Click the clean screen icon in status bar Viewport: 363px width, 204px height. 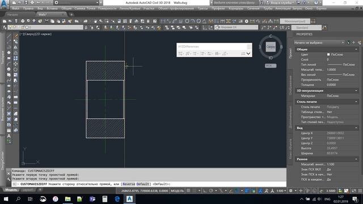(354, 191)
